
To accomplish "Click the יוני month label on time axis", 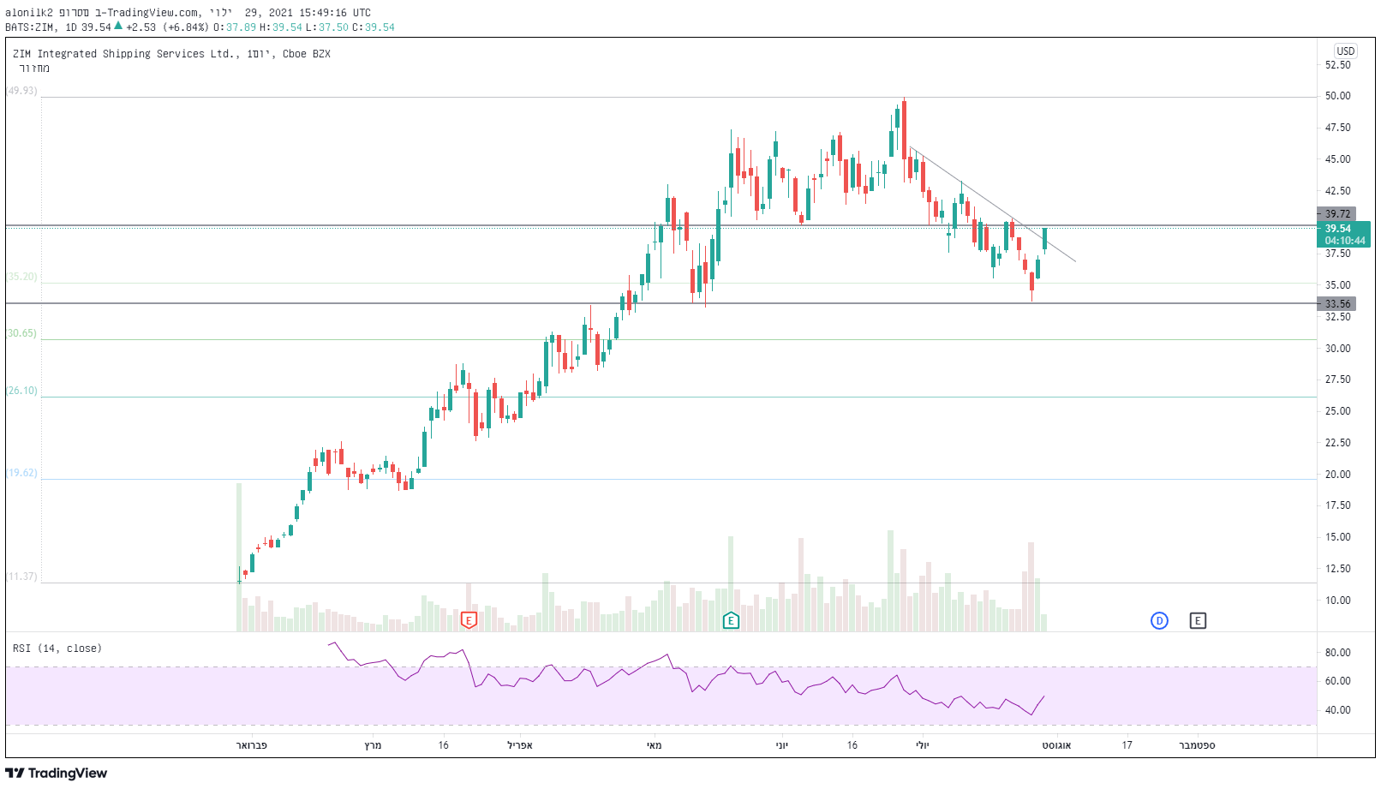I will tap(782, 745).
